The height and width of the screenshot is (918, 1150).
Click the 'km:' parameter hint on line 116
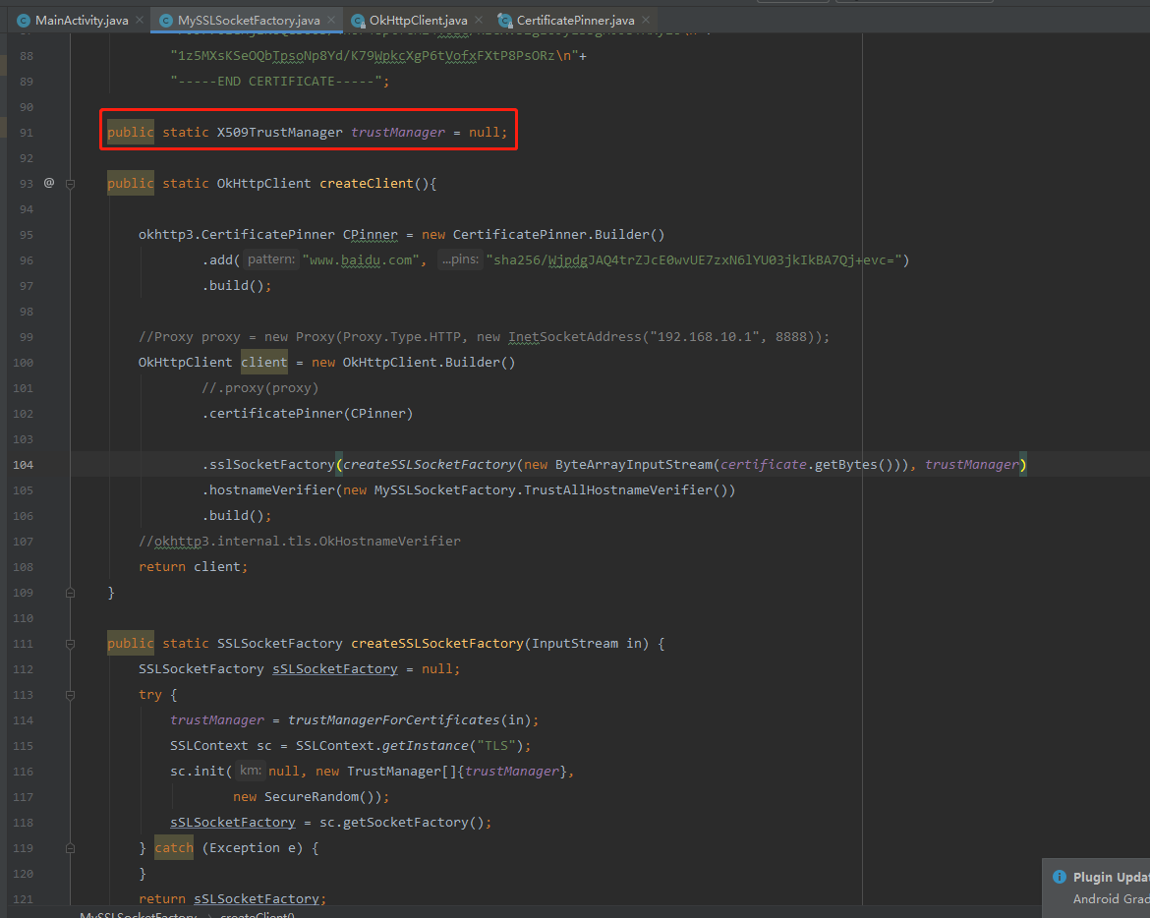coord(250,771)
